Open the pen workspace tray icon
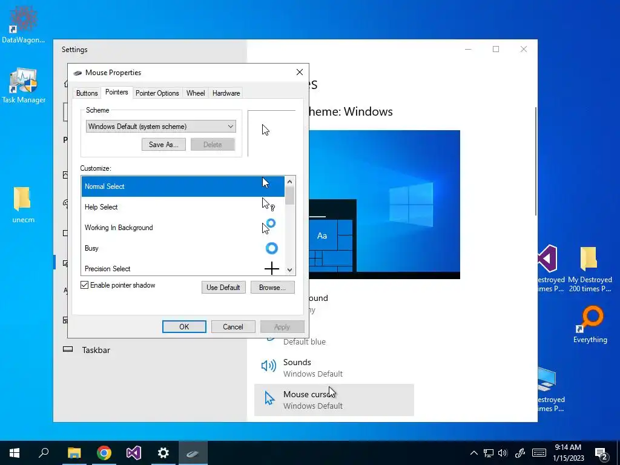620x465 pixels. point(520,453)
